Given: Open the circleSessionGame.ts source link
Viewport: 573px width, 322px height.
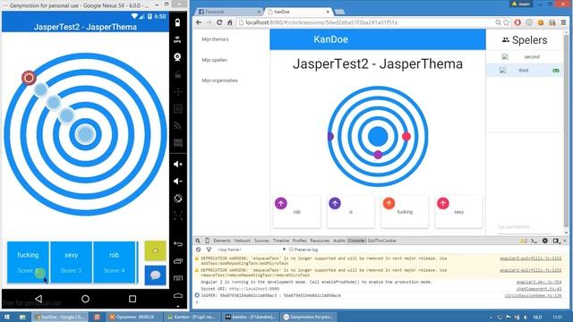Looking at the screenshot, I should (533, 295).
